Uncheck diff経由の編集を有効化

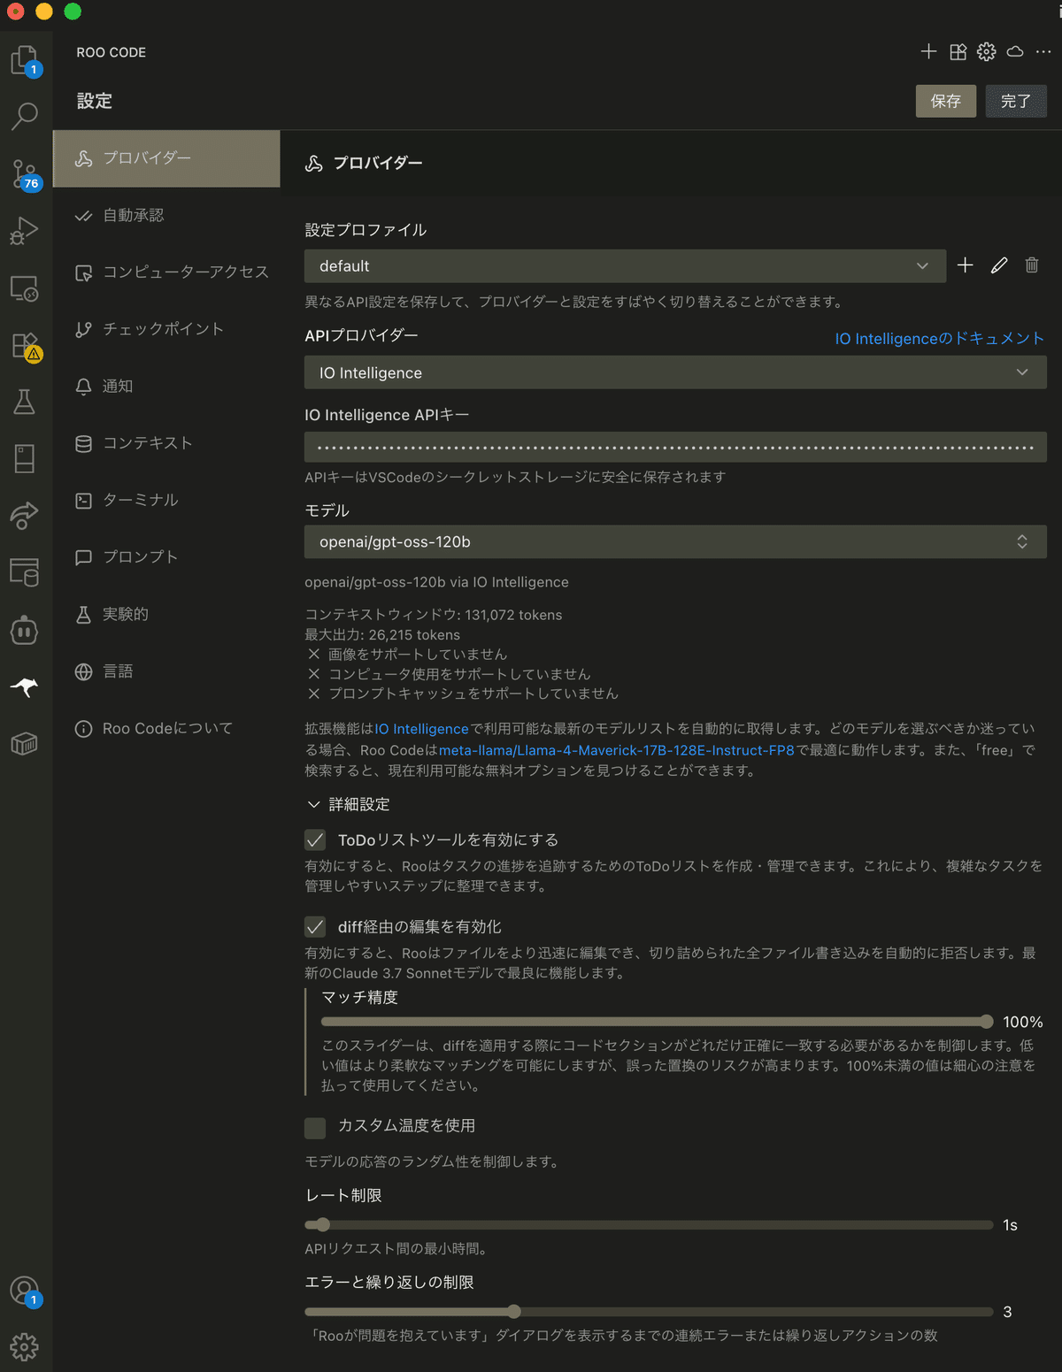315,927
